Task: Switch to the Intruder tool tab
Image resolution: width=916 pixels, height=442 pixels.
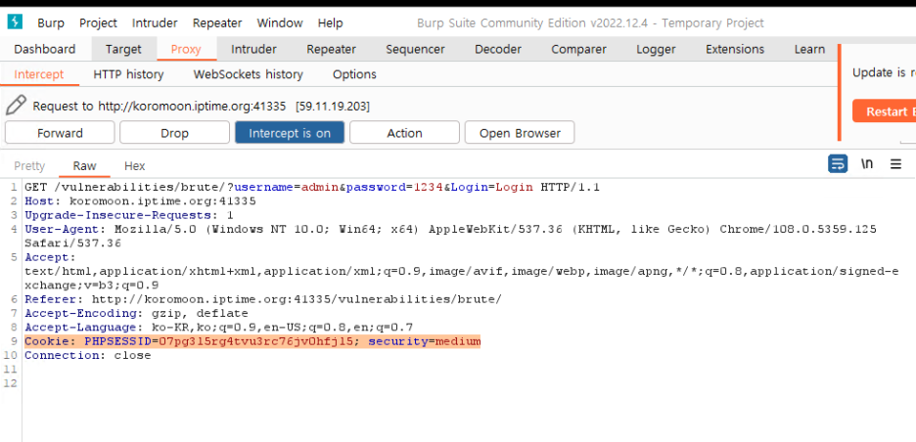Action: coord(253,49)
